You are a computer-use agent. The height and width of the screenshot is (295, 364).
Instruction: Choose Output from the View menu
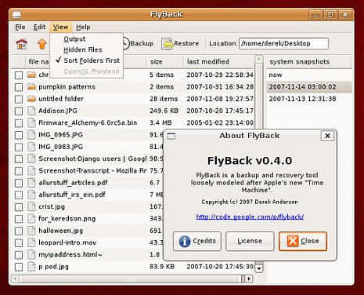[x=87, y=39]
